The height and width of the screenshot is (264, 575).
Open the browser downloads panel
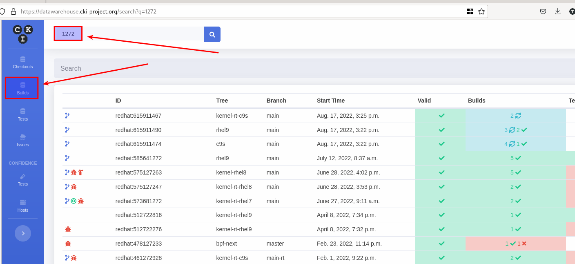pyautogui.click(x=557, y=11)
